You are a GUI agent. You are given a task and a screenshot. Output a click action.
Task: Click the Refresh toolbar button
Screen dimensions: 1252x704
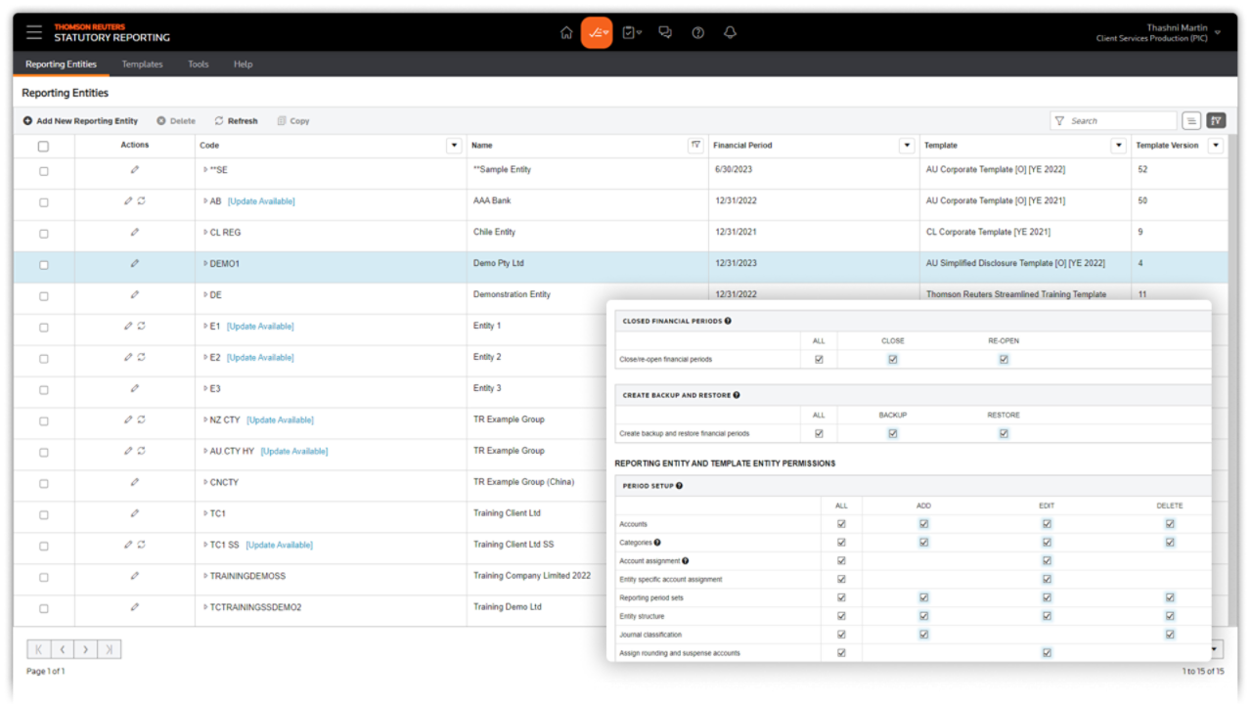pyautogui.click(x=236, y=121)
